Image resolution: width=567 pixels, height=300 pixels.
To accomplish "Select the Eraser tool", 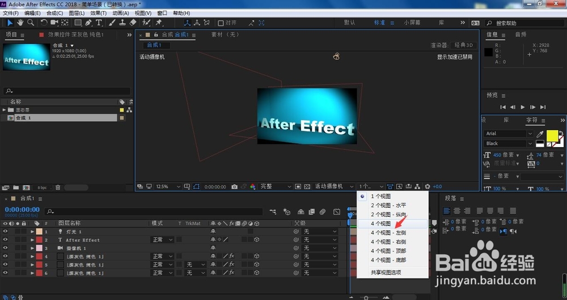I will tap(133, 23).
